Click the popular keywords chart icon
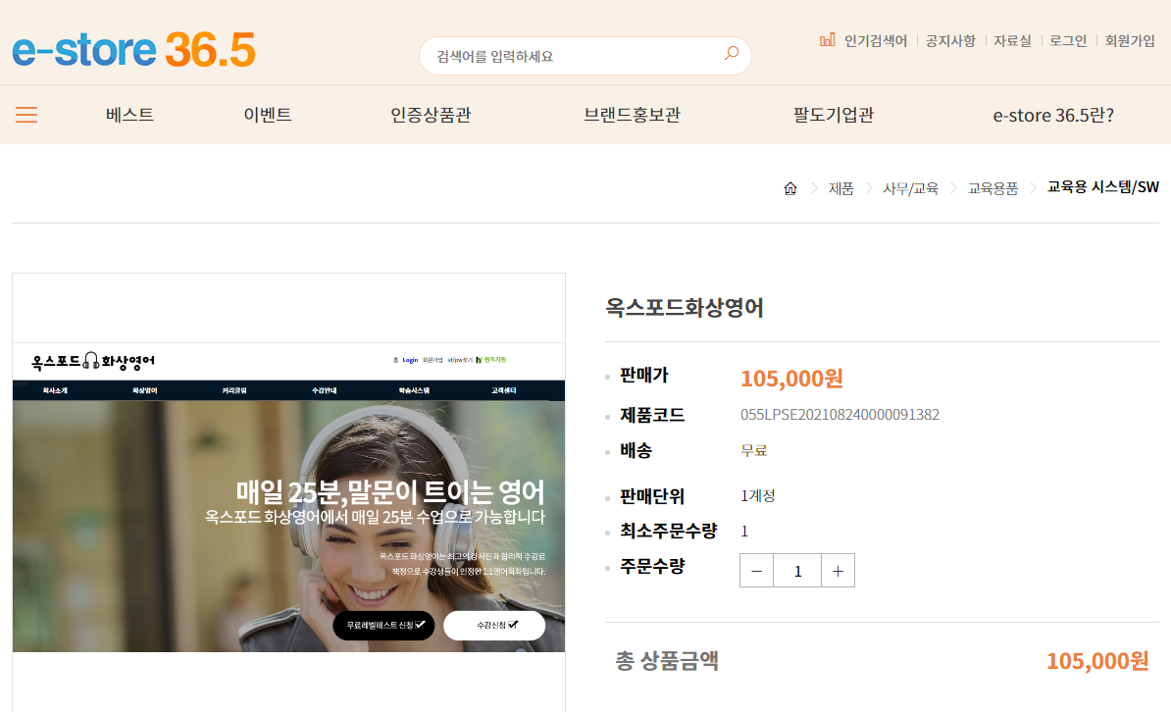Viewport: 1171px width, 712px height. 827,39
